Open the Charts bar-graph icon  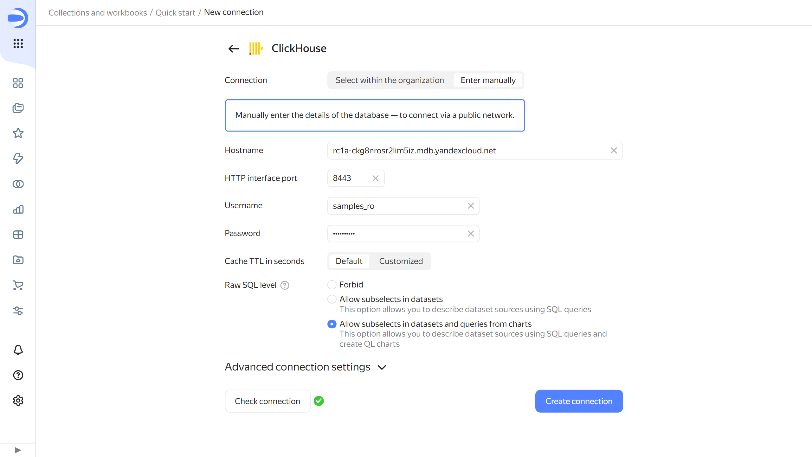point(18,209)
